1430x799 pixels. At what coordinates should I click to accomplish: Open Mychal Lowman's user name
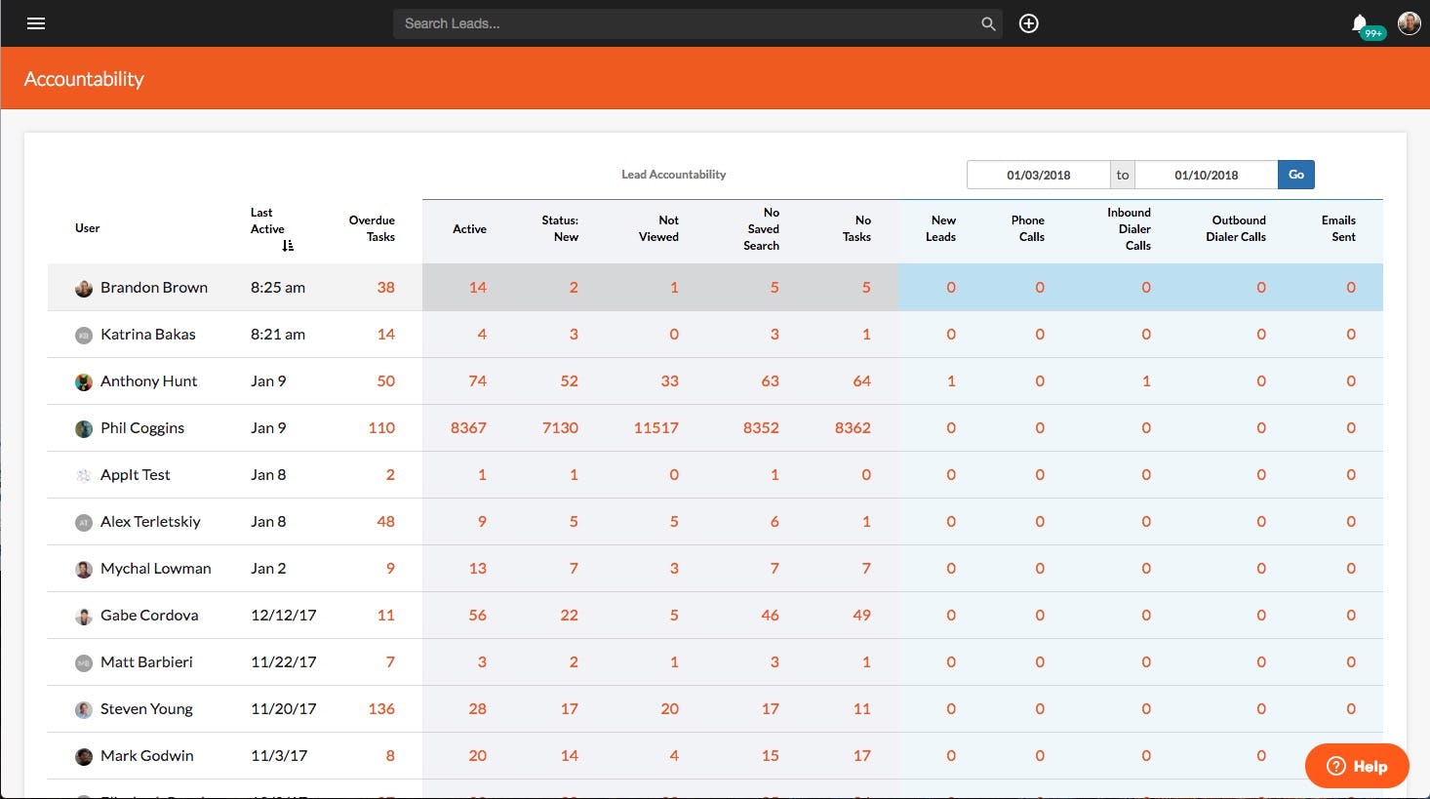coord(156,569)
